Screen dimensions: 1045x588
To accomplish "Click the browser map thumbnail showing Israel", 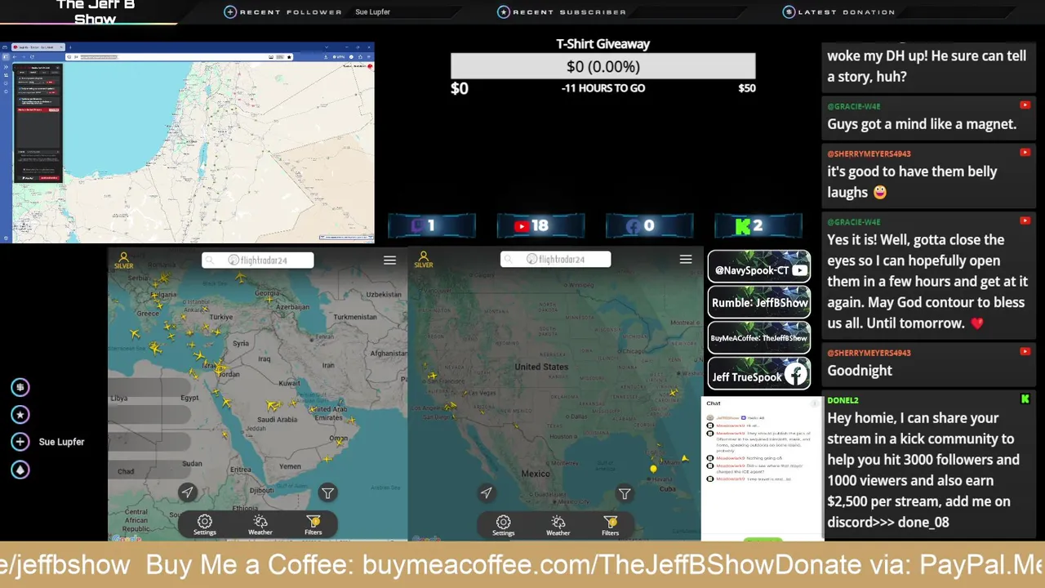I will point(188,143).
